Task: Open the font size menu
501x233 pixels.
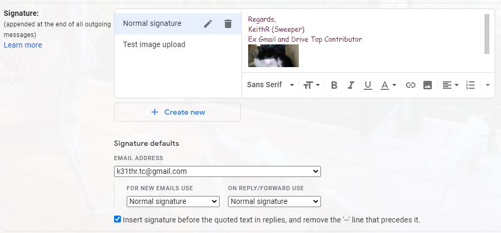Action: 311,85
